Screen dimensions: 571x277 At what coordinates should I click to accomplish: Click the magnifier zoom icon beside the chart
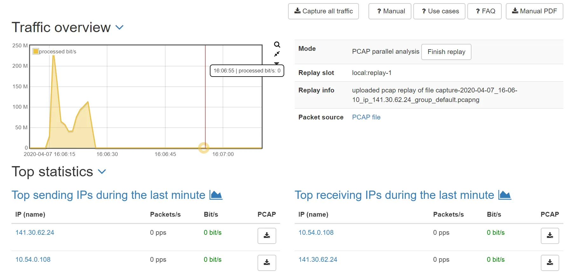(x=277, y=44)
